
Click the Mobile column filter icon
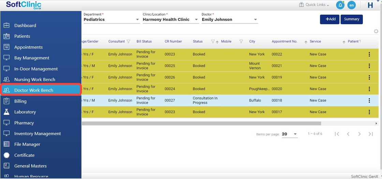(x=241, y=42)
